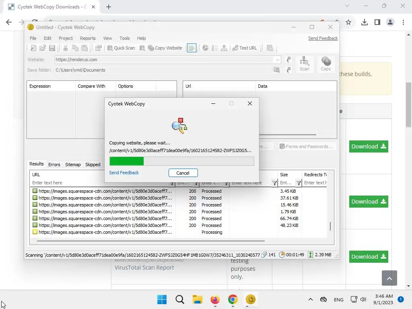Click the copy progress bar
This screenshot has width=412, height=309.
pos(181,161)
